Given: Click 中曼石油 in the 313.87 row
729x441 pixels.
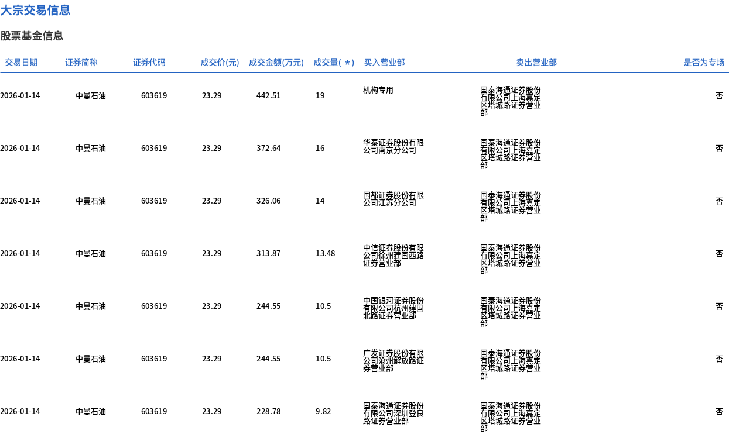Looking at the screenshot, I should [x=91, y=253].
